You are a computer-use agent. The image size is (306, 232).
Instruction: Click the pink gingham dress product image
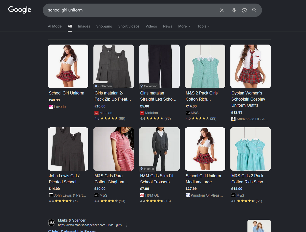(114, 149)
